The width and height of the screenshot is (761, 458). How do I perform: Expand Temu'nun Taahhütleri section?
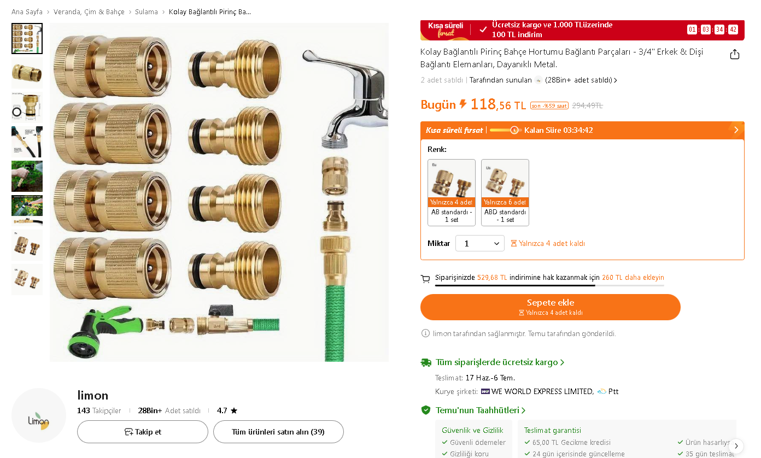[x=481, y=410]
